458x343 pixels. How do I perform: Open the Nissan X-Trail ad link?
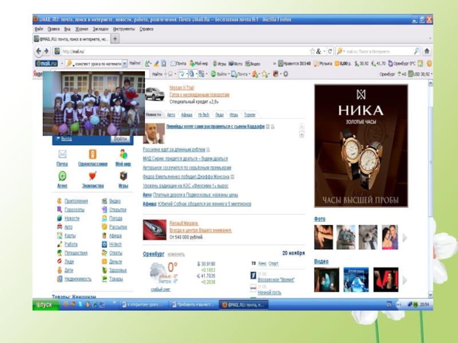(x=181, y=87)
